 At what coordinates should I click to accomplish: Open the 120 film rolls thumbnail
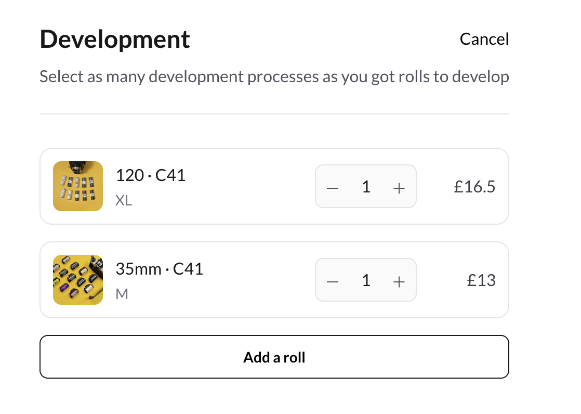[x=78, y=186]
